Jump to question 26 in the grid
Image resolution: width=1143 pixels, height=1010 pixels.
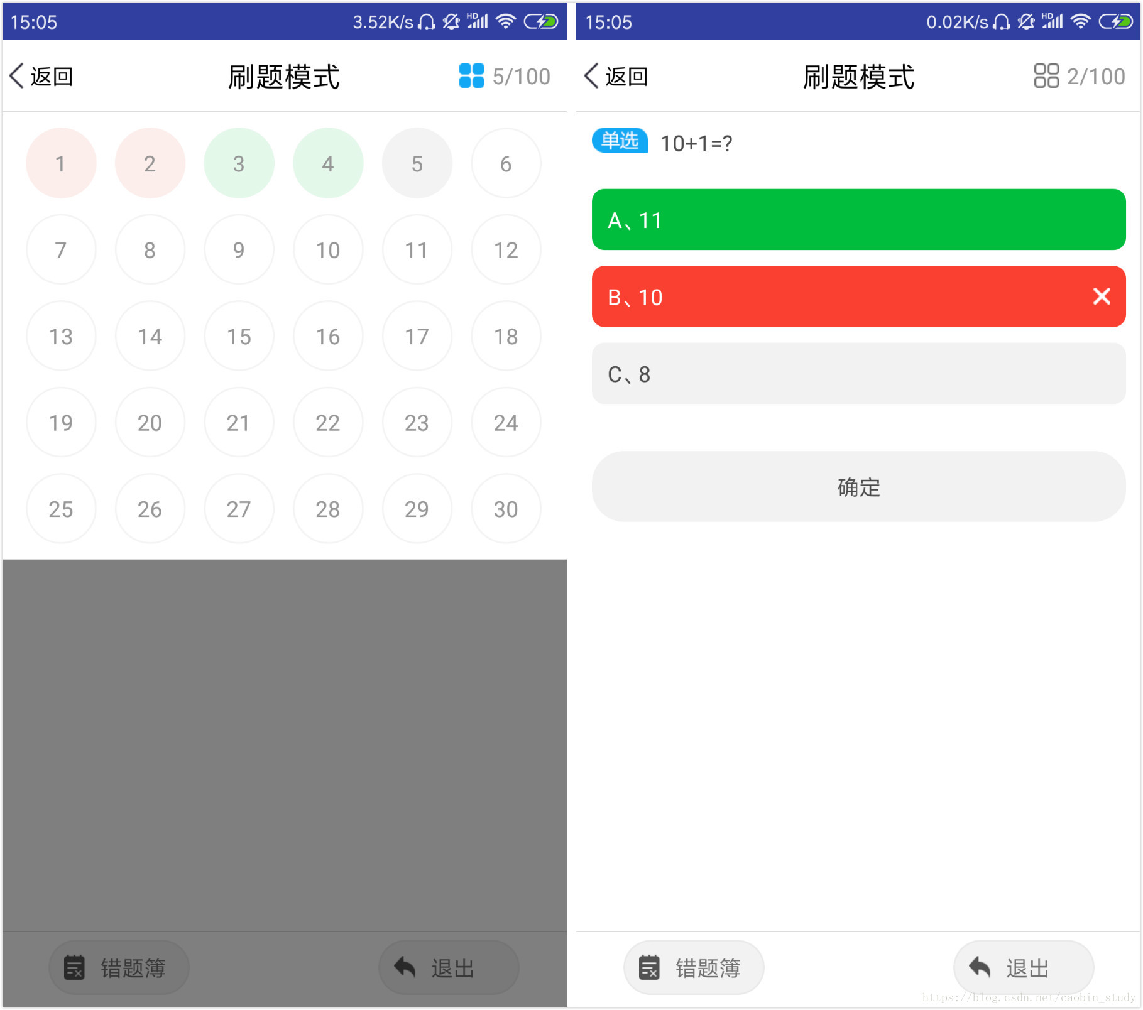click(150, 508)
